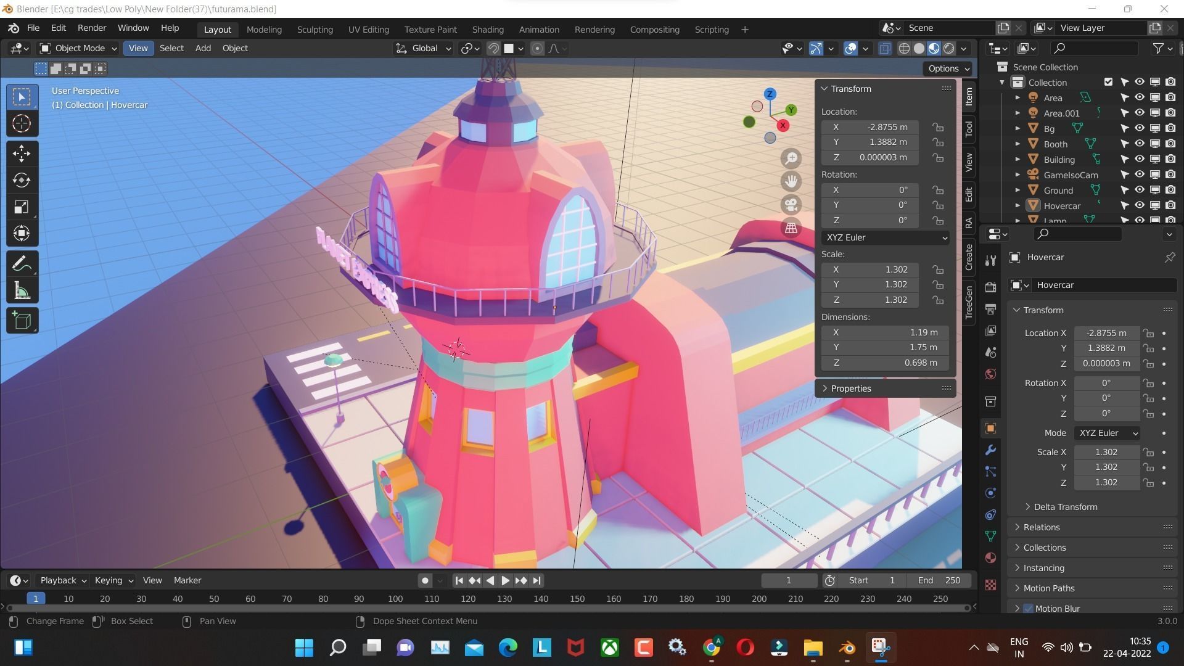Click the Scale X field in sidebar
This screenshot has height=666, width=1184.
click(x=869, y=269)
